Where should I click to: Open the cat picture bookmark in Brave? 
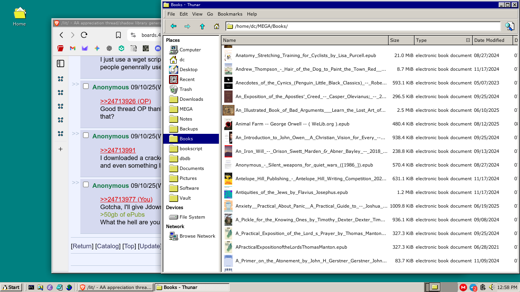click(x=146, y=48)
